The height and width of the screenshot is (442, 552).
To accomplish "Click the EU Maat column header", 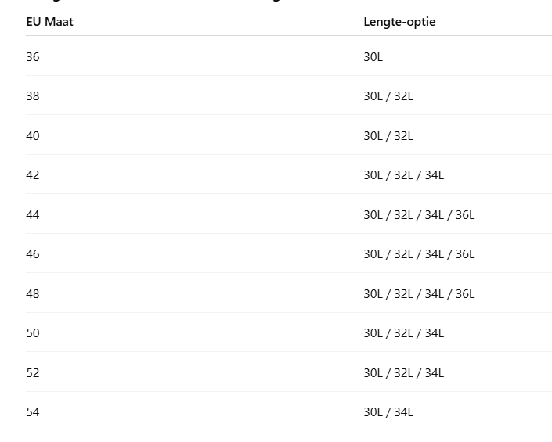I will point(49,22).
